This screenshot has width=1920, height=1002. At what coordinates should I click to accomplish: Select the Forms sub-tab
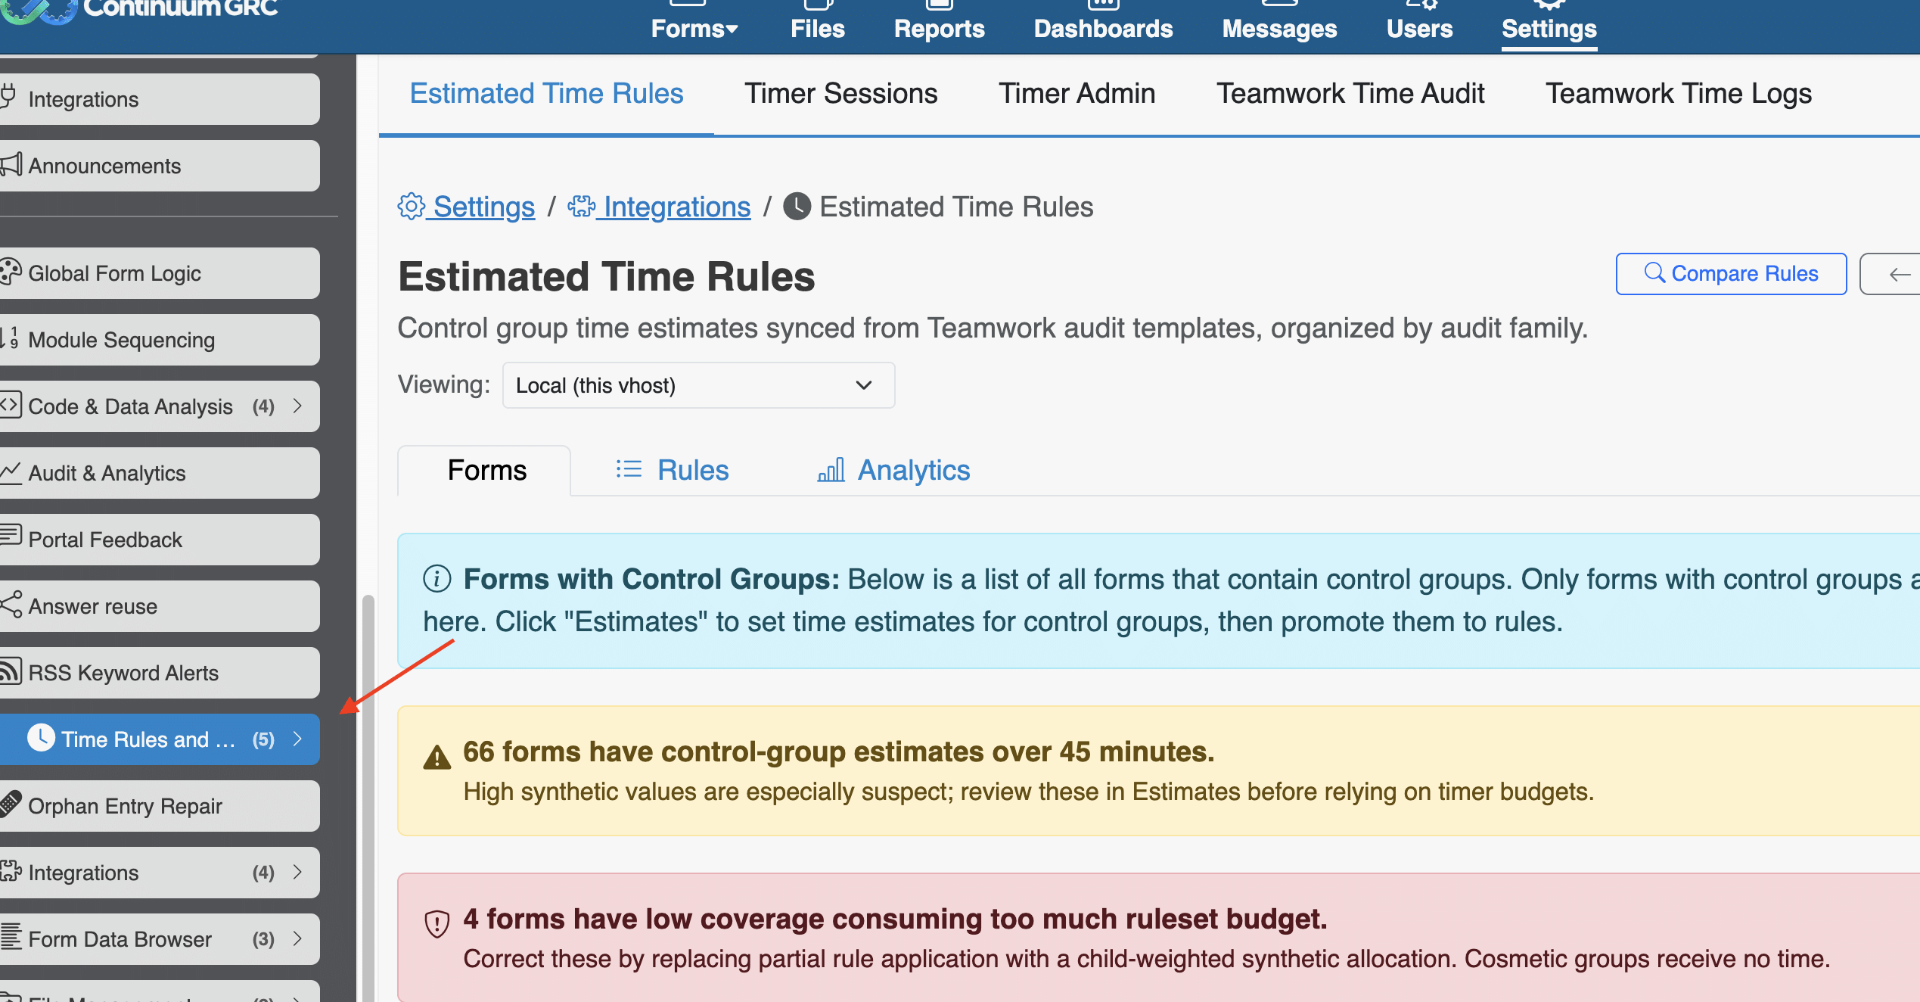pyautogui.click(x=484, y=470)
